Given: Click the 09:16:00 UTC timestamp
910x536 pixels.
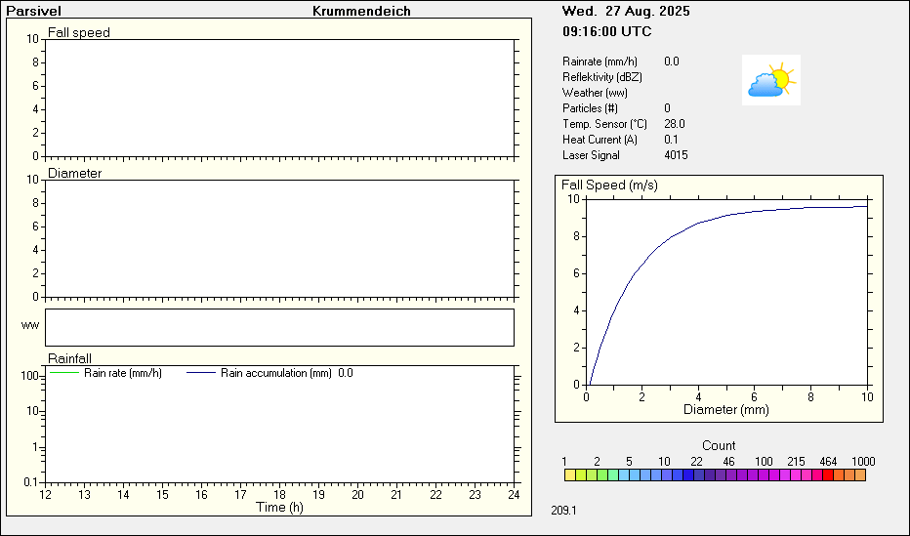Looking at the screenshot, I should click(606, 31).
